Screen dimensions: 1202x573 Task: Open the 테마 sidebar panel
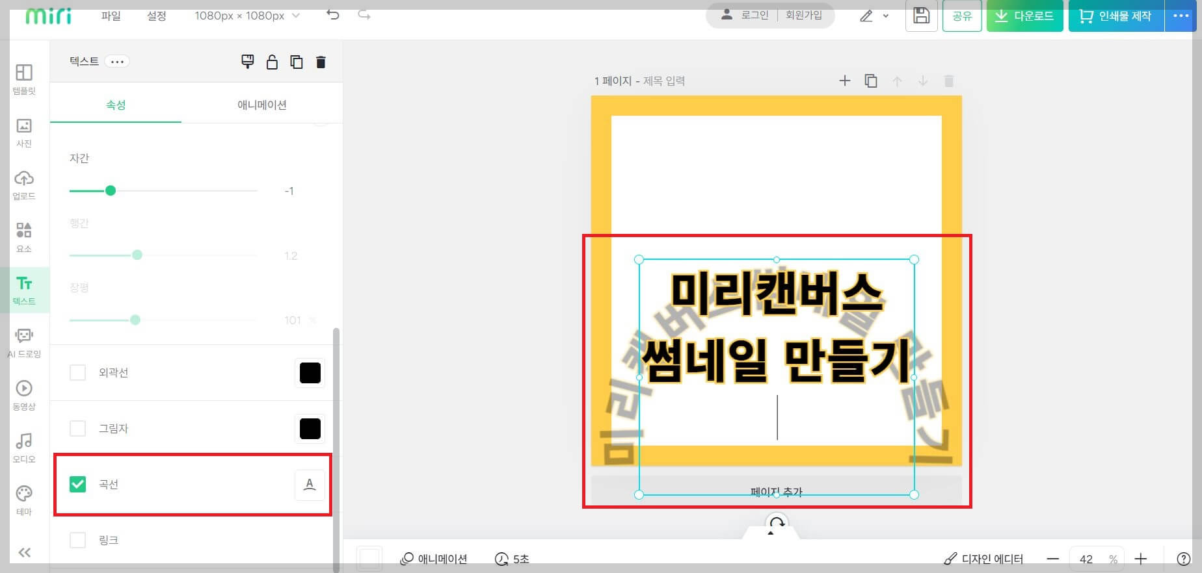24,500
